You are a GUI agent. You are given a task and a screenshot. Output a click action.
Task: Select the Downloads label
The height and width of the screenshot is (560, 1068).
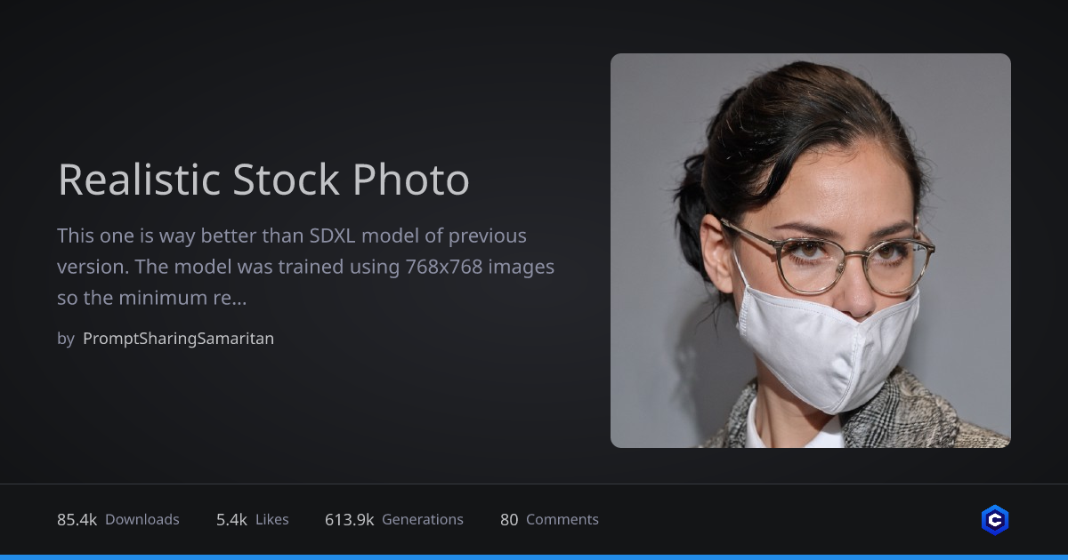[142, 520]
